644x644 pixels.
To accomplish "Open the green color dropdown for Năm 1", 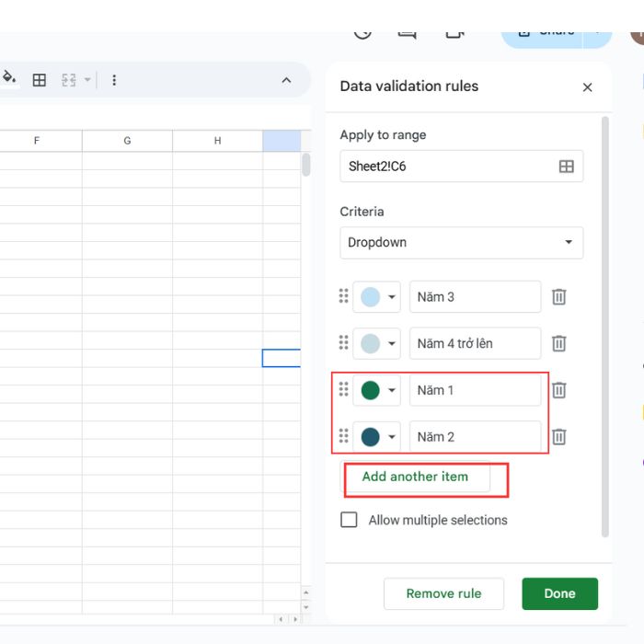I will tap(376, 390).
